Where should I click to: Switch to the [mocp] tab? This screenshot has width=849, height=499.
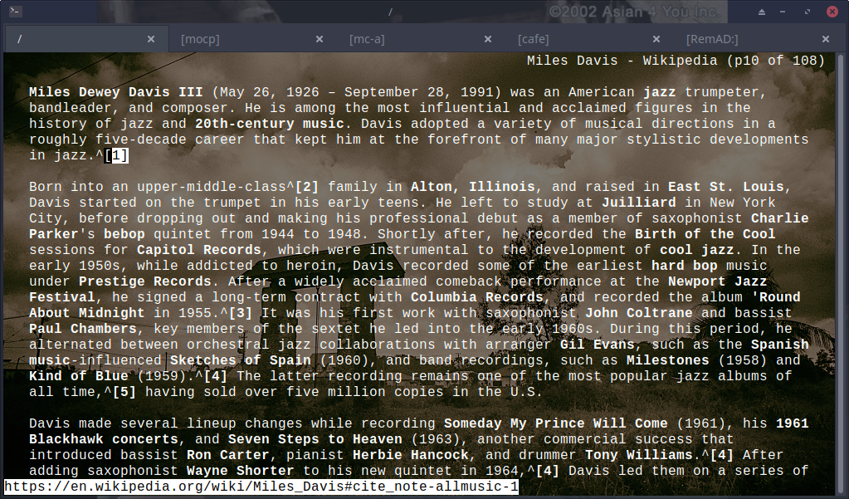coord(251,39)
